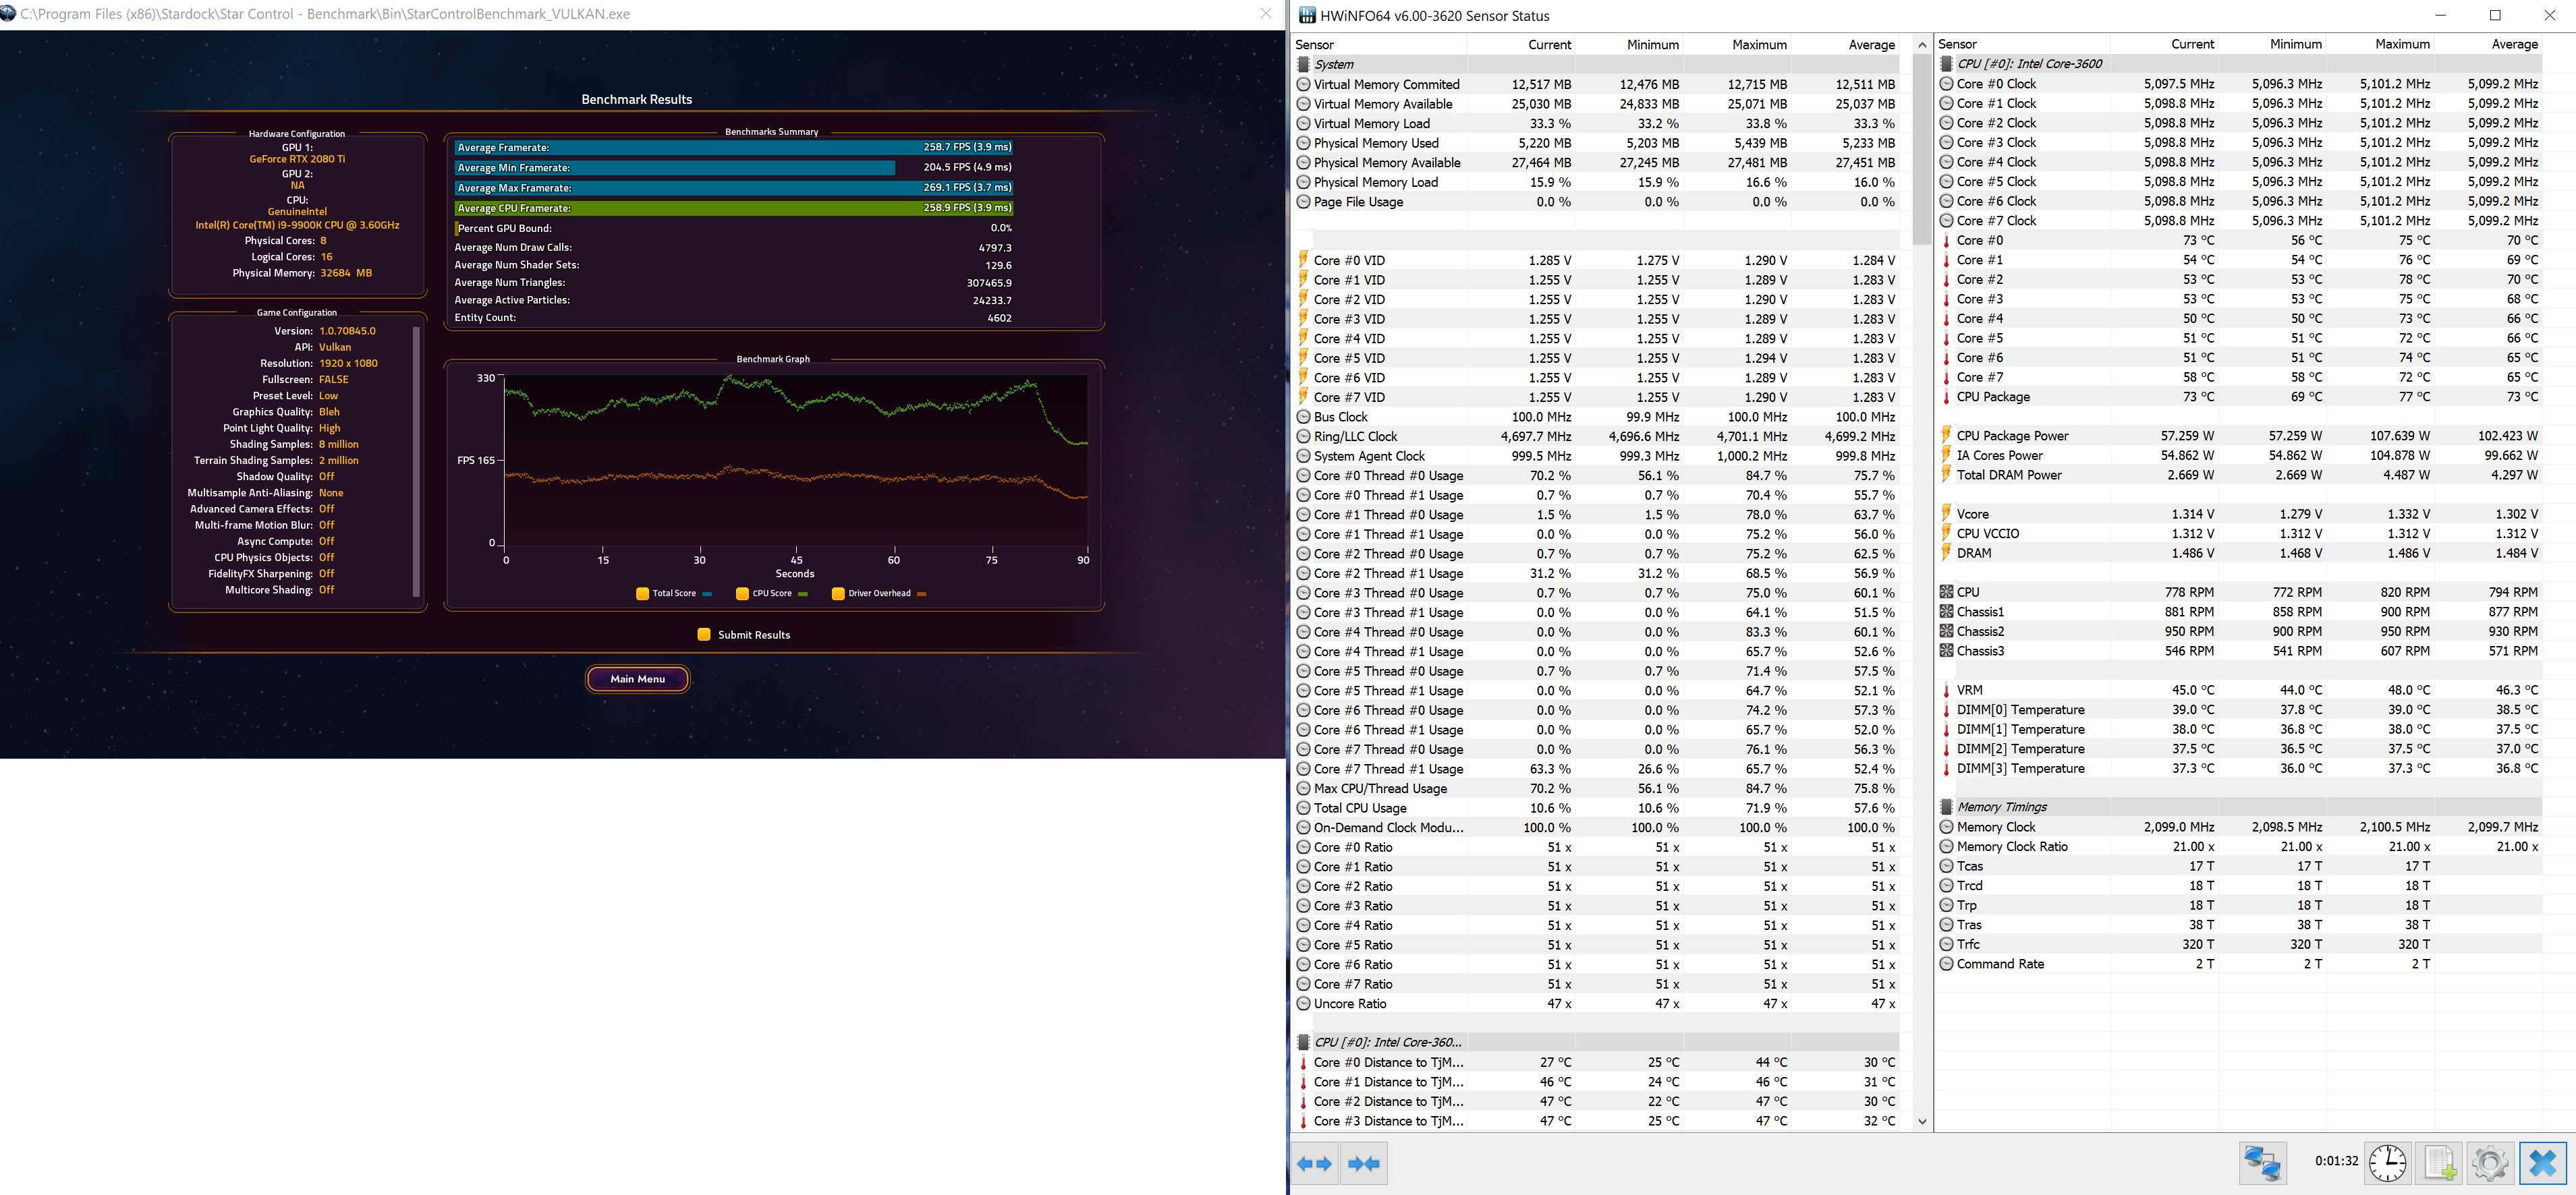Image resolution: width=2576 pixels, height=1195 pixels.
Task: Click the Sensor column header in the right pane
Action: coord(1957,45)
